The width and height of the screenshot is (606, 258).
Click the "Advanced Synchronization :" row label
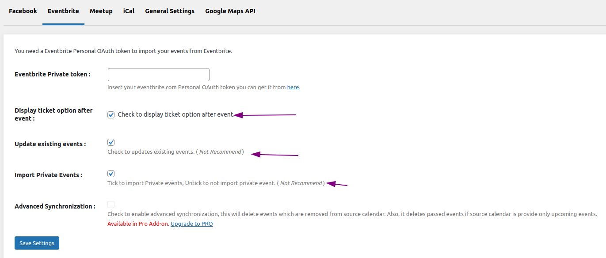point(55,206)
